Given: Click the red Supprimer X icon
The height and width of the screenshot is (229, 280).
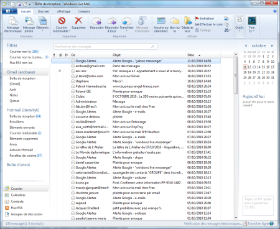Looking at the screenshot, I should 78,21.
